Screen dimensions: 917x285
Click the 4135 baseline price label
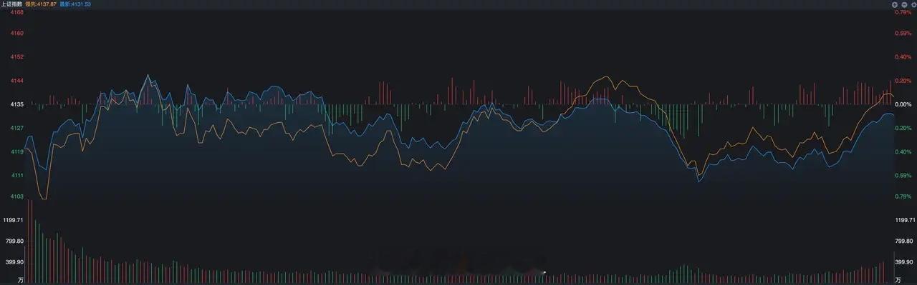[17, 104]
